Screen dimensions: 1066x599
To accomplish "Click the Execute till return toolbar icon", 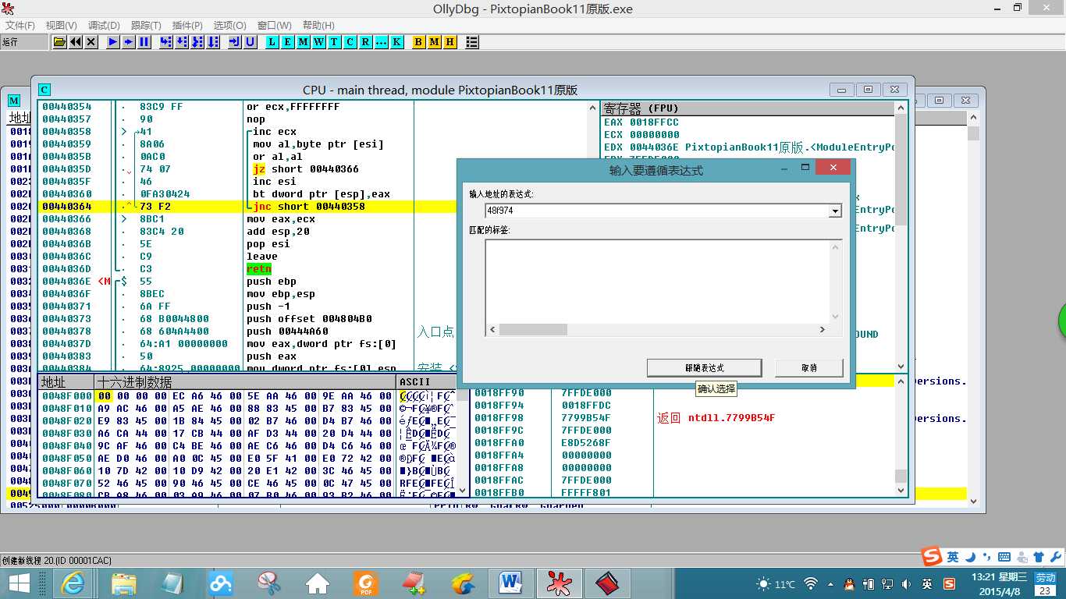I will click(x=235, y=42).
